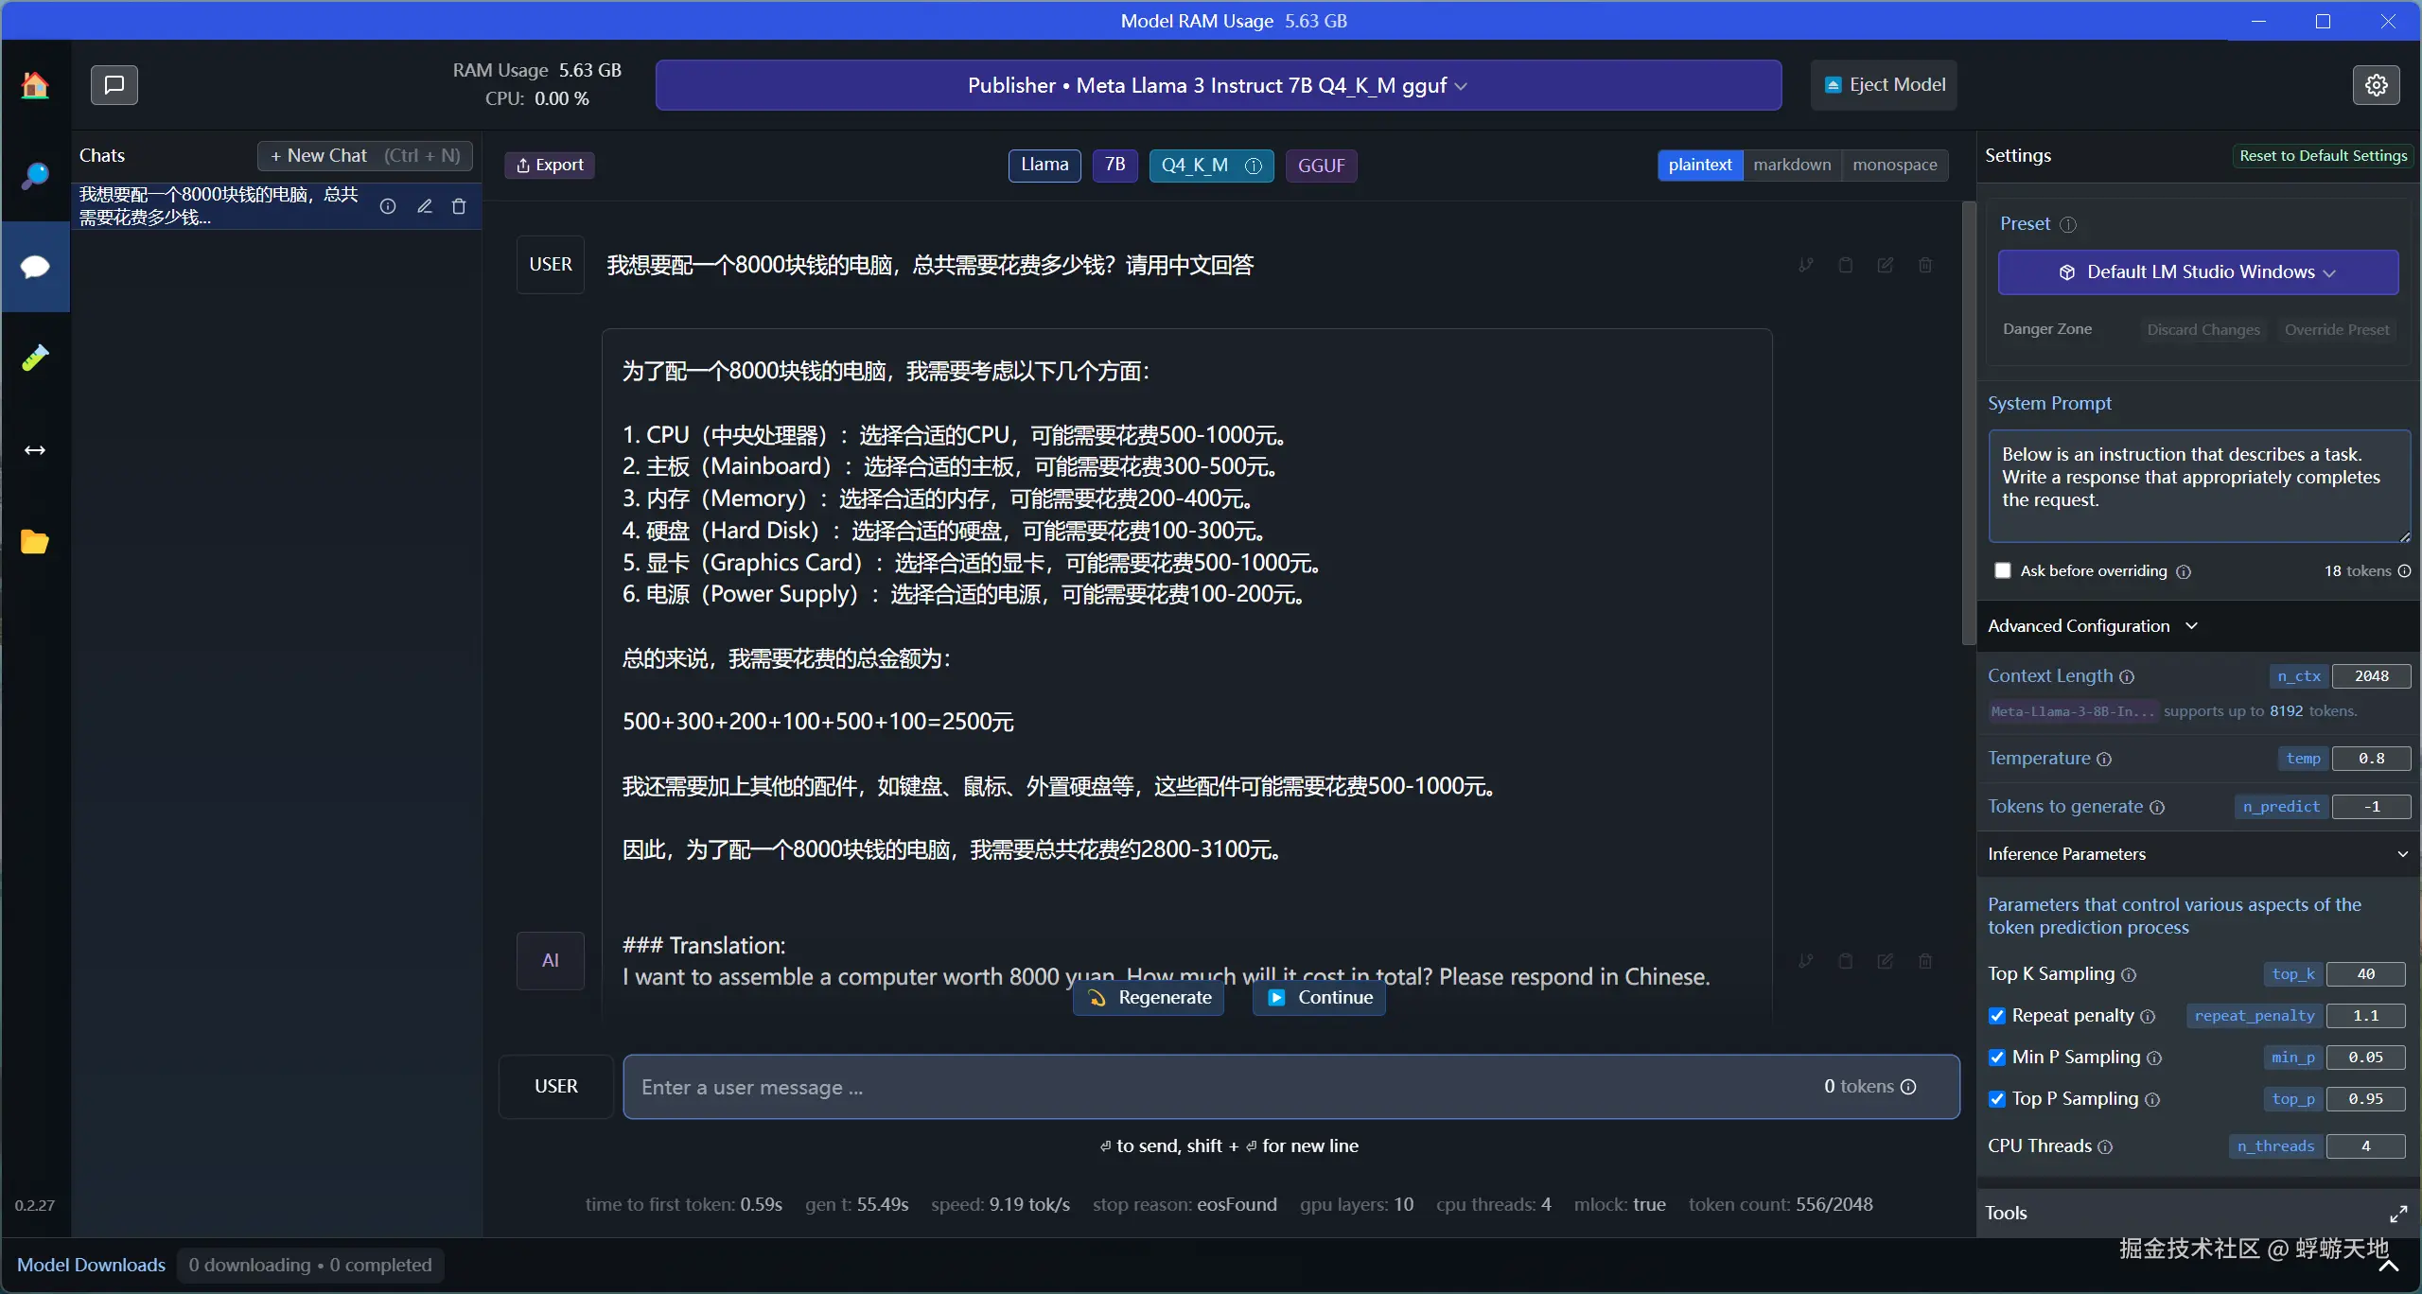Delete the chat with trash icon

[x=459, y=206]
